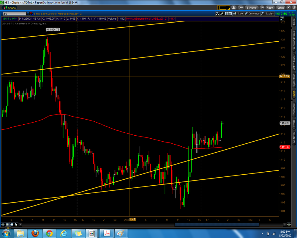Image resolution: width=297 pixels, height=238 pixels.
Task: Expand the up-chevrons handle below zoom tools
Action: (x=8, y=228)
